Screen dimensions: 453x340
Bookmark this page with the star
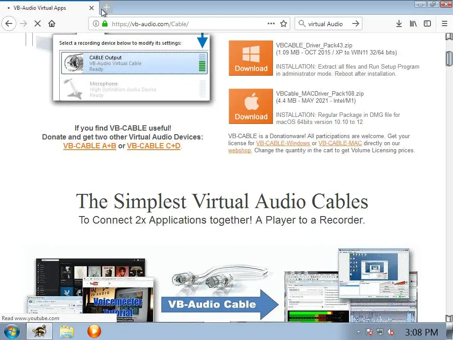click(284, 24)
